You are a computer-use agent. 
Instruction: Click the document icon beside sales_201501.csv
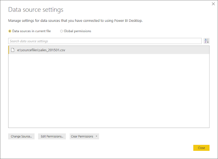(x=13, y=50)
